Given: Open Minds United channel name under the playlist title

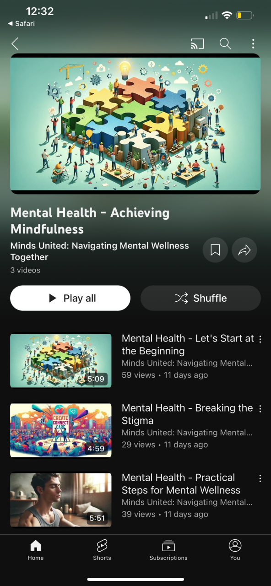Looking at the screenshot, I should pyautogui.click(x=100, y=251).
